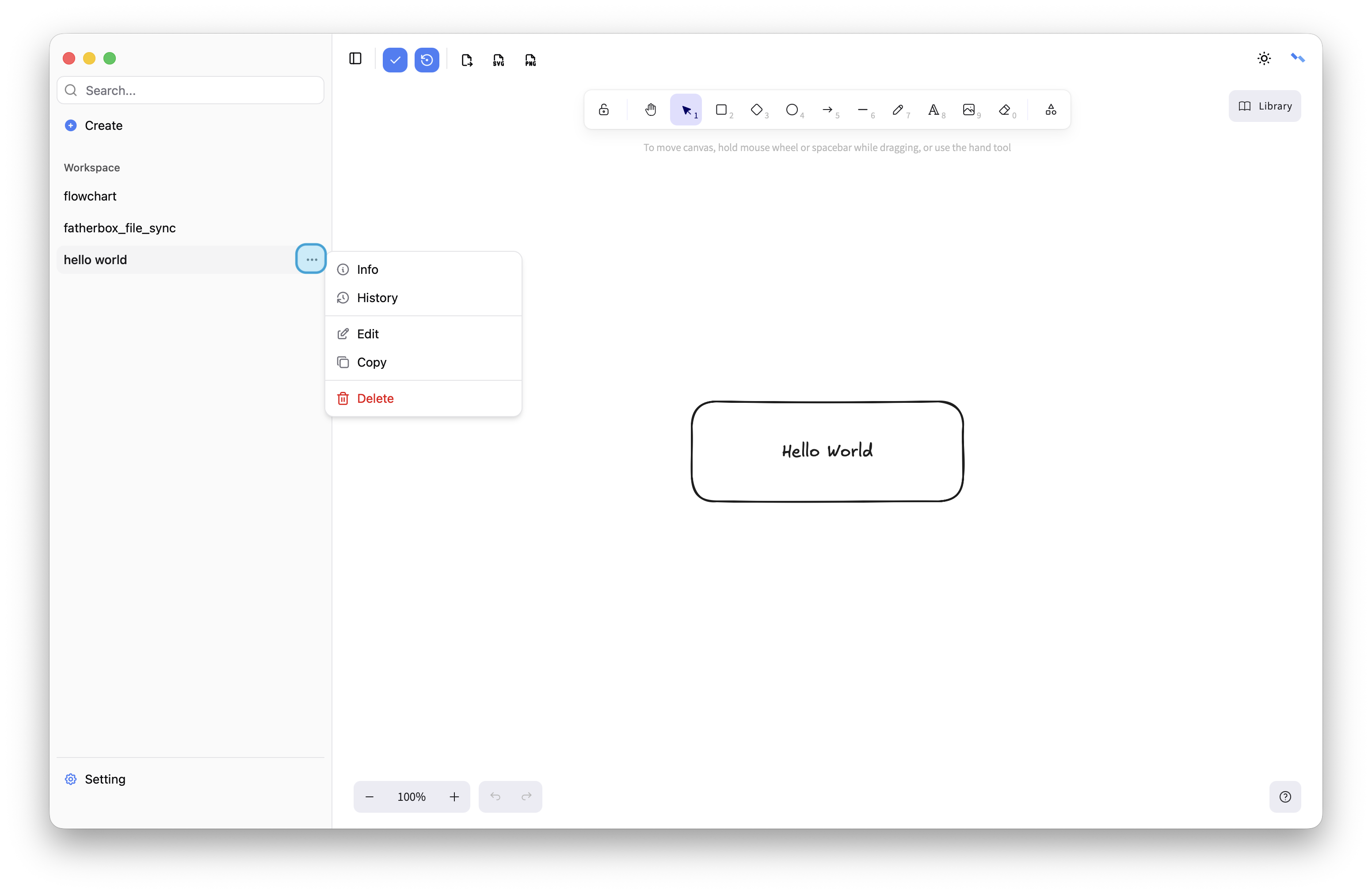The width and height of the screenshot is (1372, 894).
Task: Open hello world three-dots menu
Action: [x=311, y=259]
